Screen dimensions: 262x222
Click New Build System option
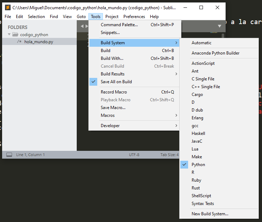point(210,214)
